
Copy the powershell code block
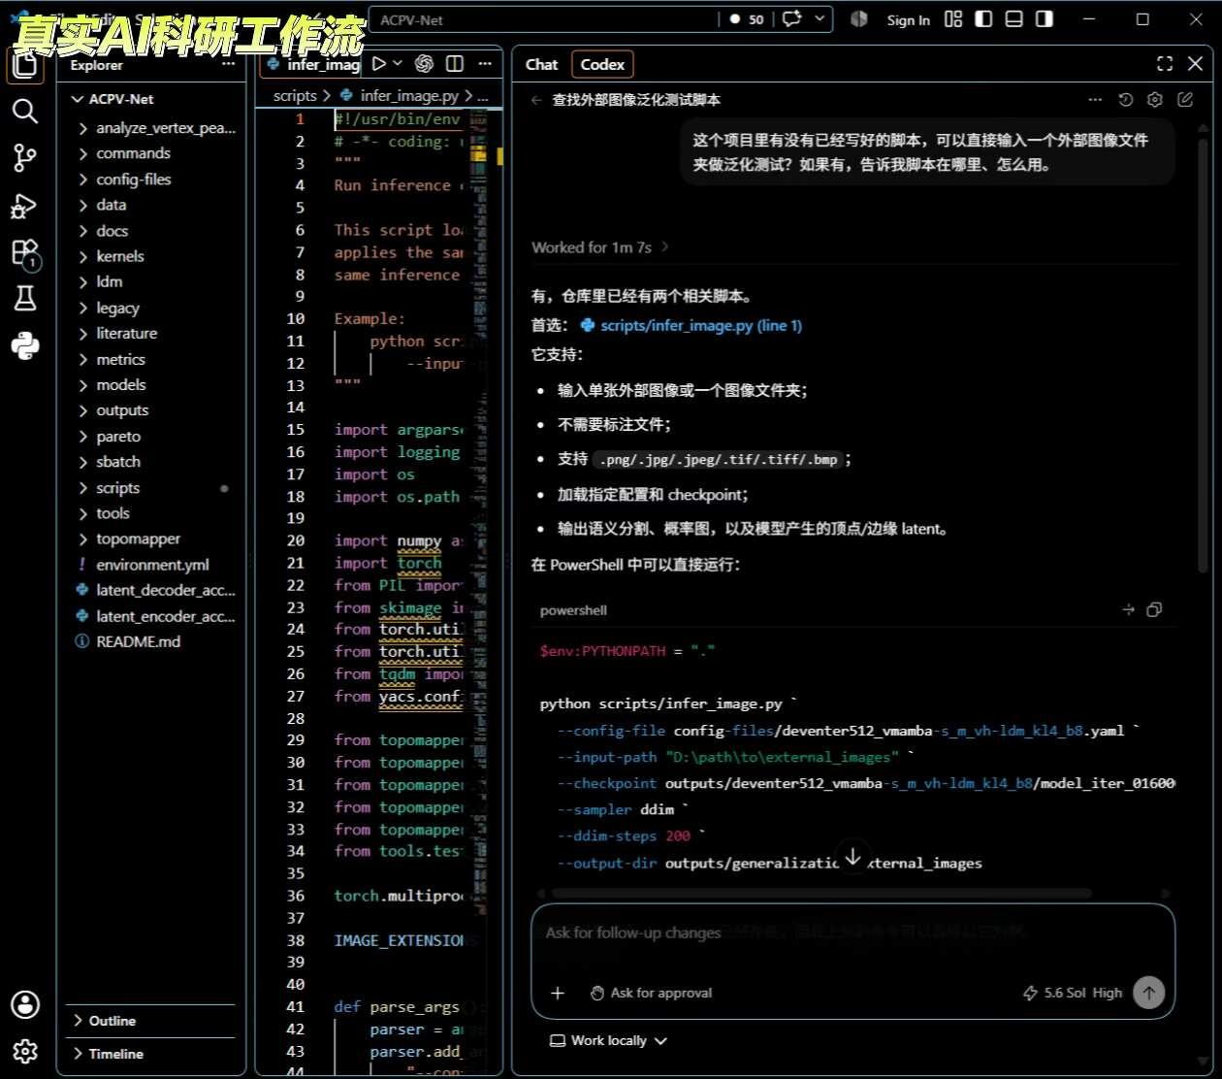1154,610
